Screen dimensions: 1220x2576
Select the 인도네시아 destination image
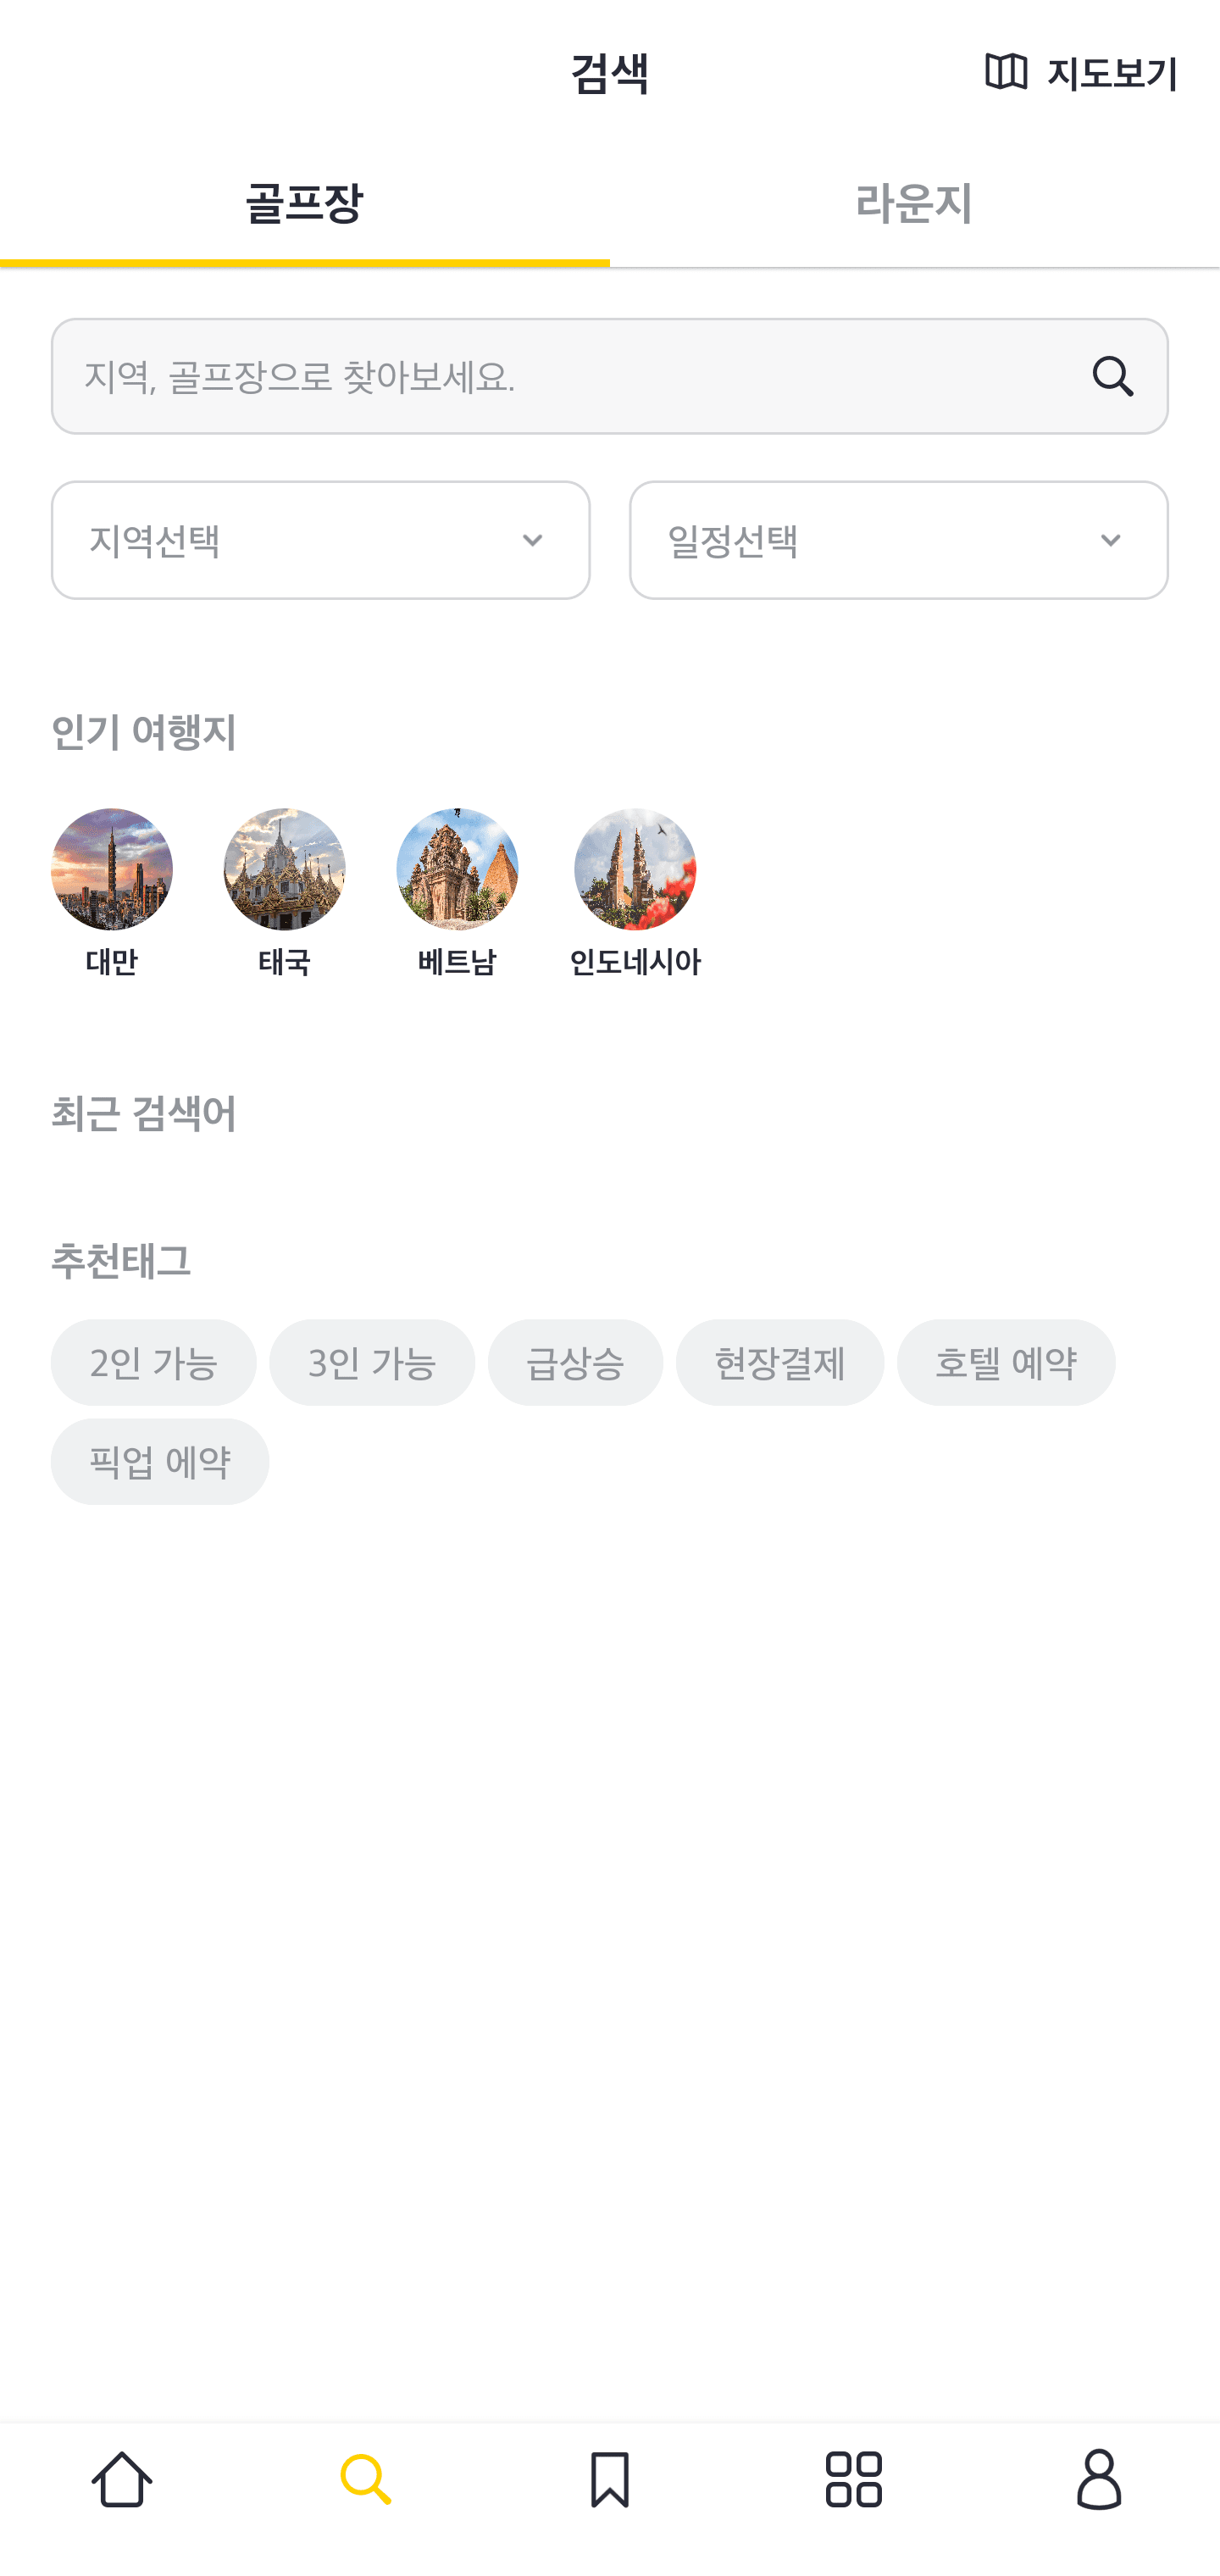pyautogui.click(x=635, y=869)
